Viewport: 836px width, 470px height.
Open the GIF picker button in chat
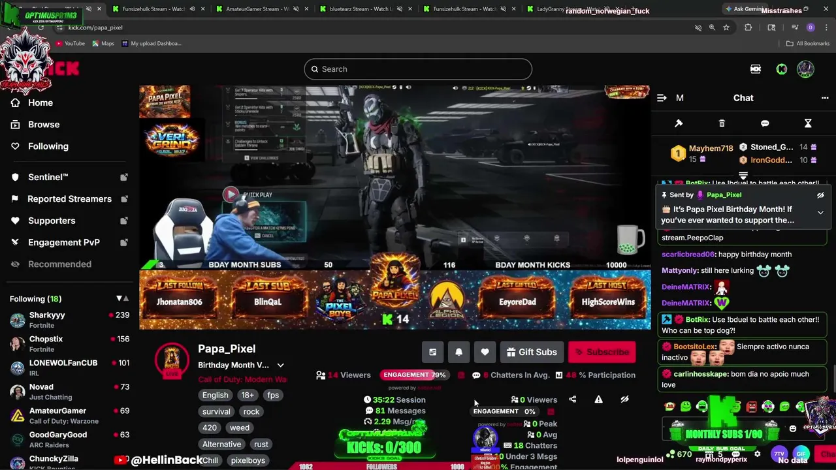801,454
